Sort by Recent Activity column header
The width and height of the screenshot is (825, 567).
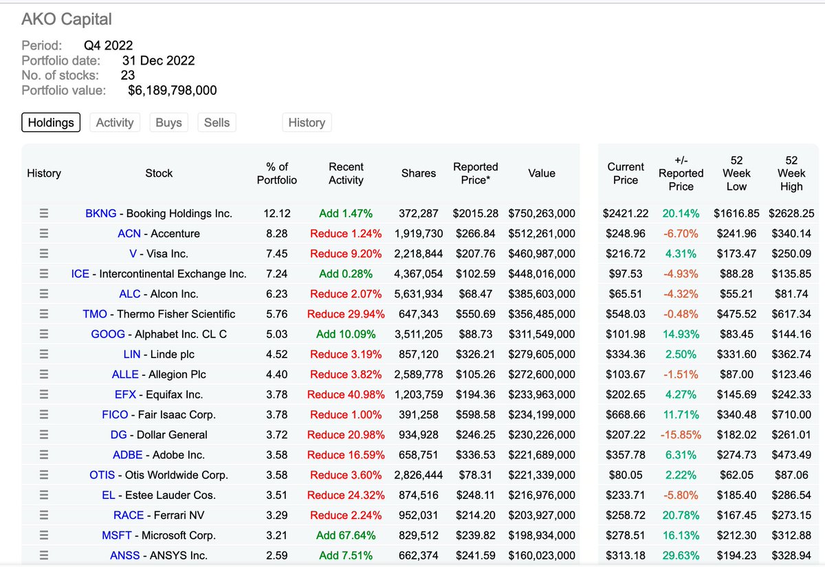tap(346, 173)
